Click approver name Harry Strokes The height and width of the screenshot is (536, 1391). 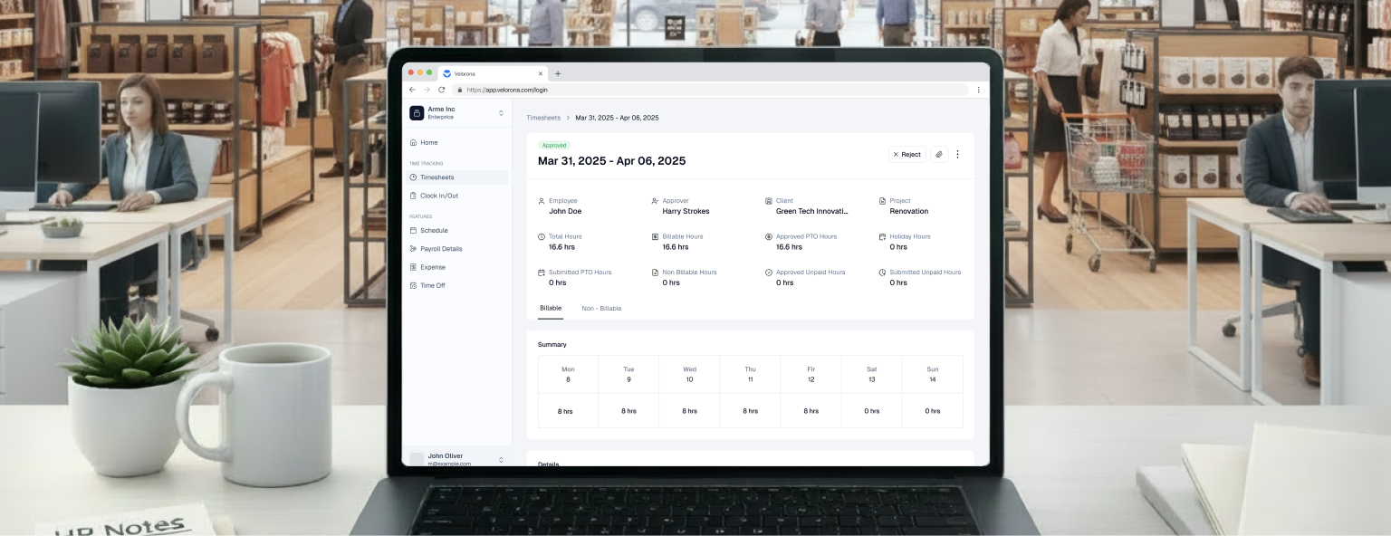click(686, 211)
